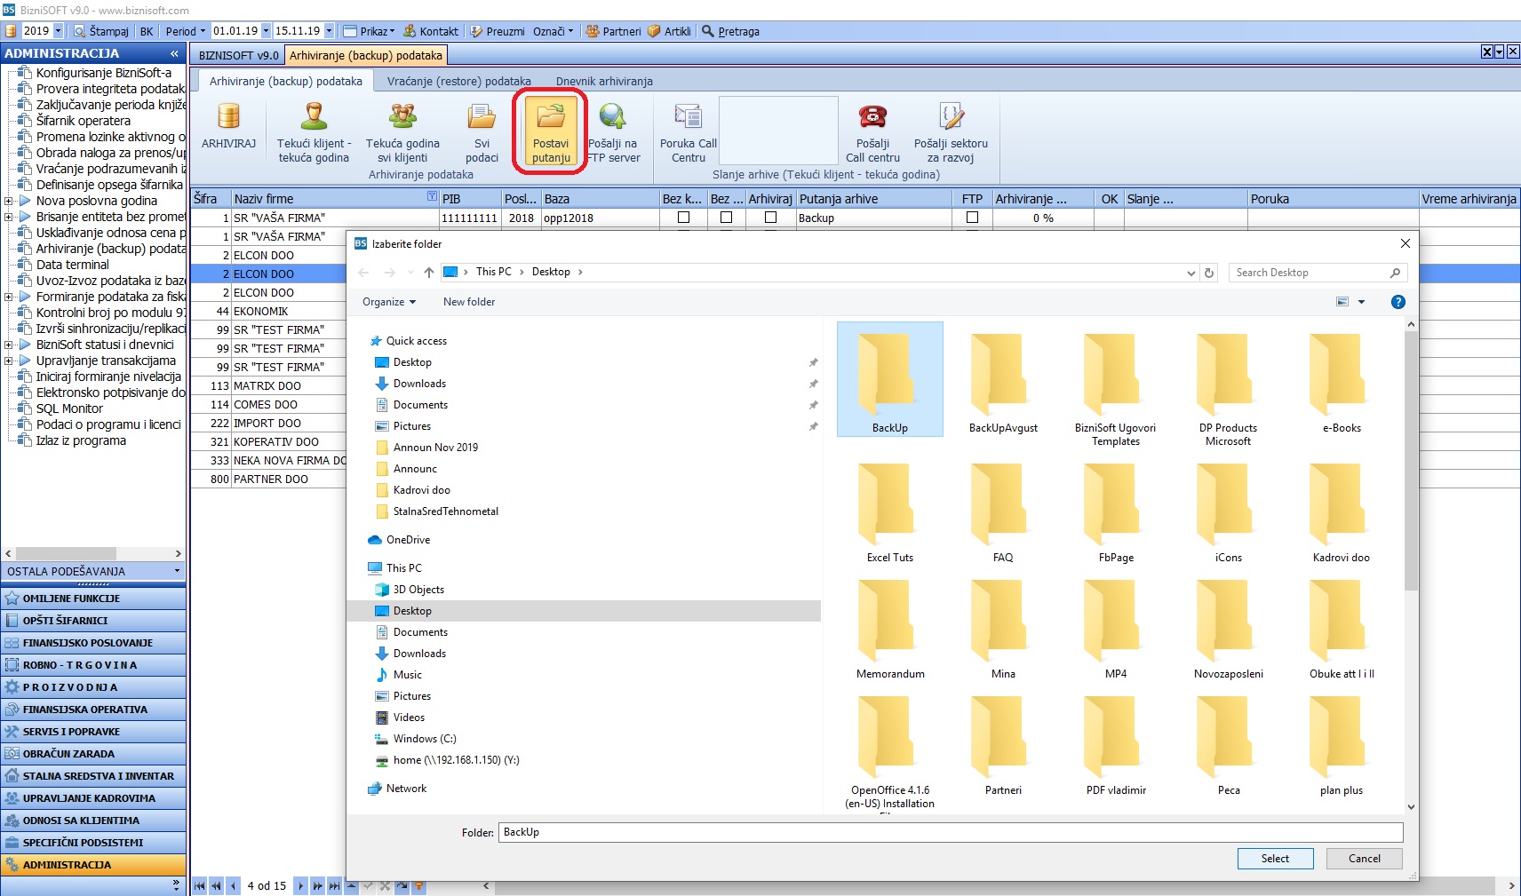Check the Bez k... checkbox in first row
Viewport: 1521px width, 896px height.
(x=683, y=218)
